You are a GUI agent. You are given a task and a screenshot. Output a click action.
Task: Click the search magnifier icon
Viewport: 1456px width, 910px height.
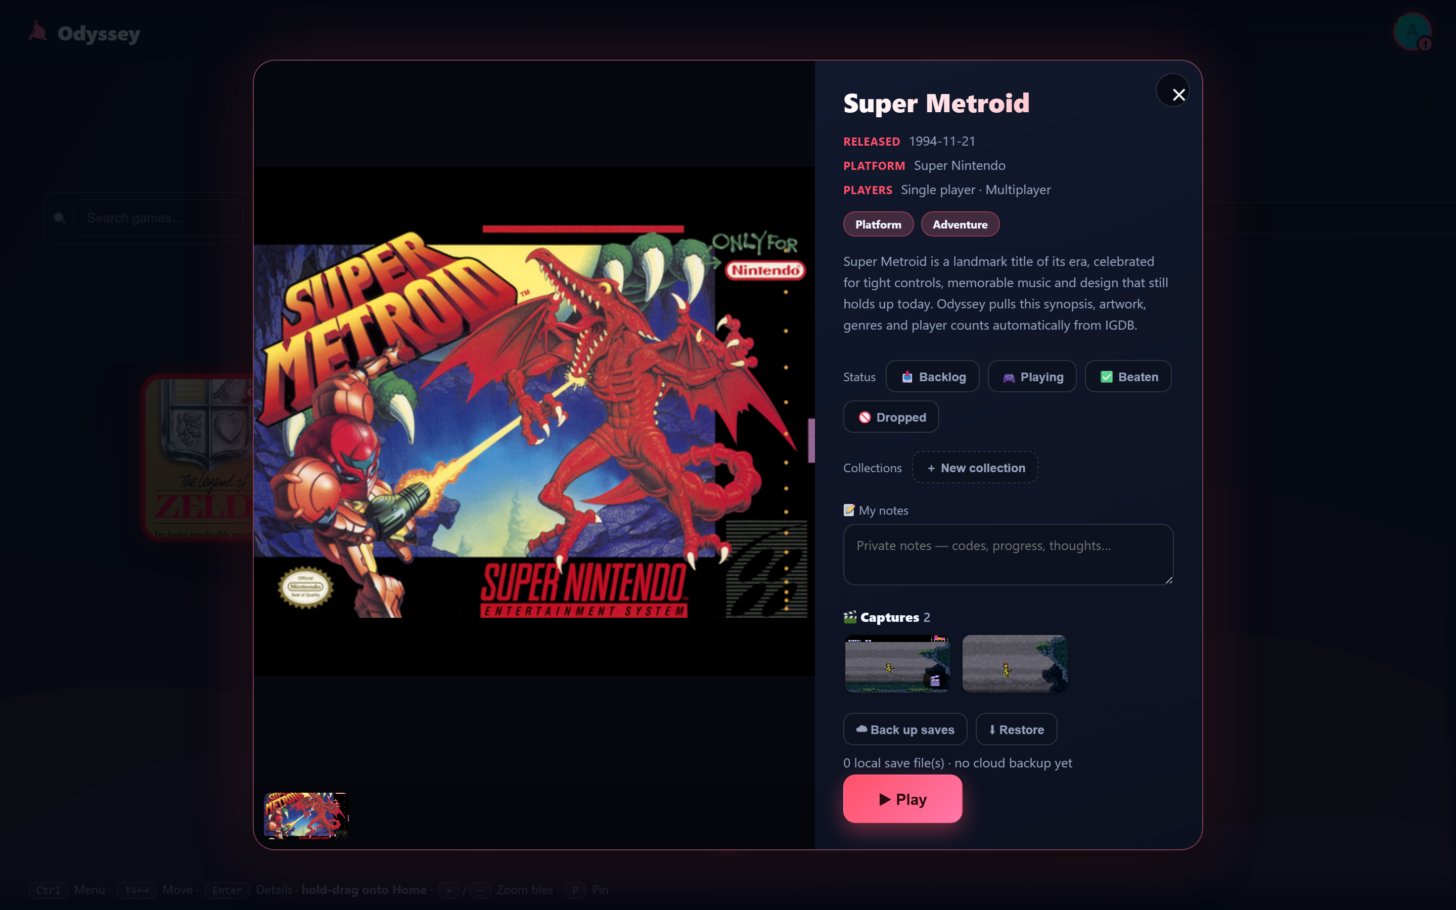60,218
